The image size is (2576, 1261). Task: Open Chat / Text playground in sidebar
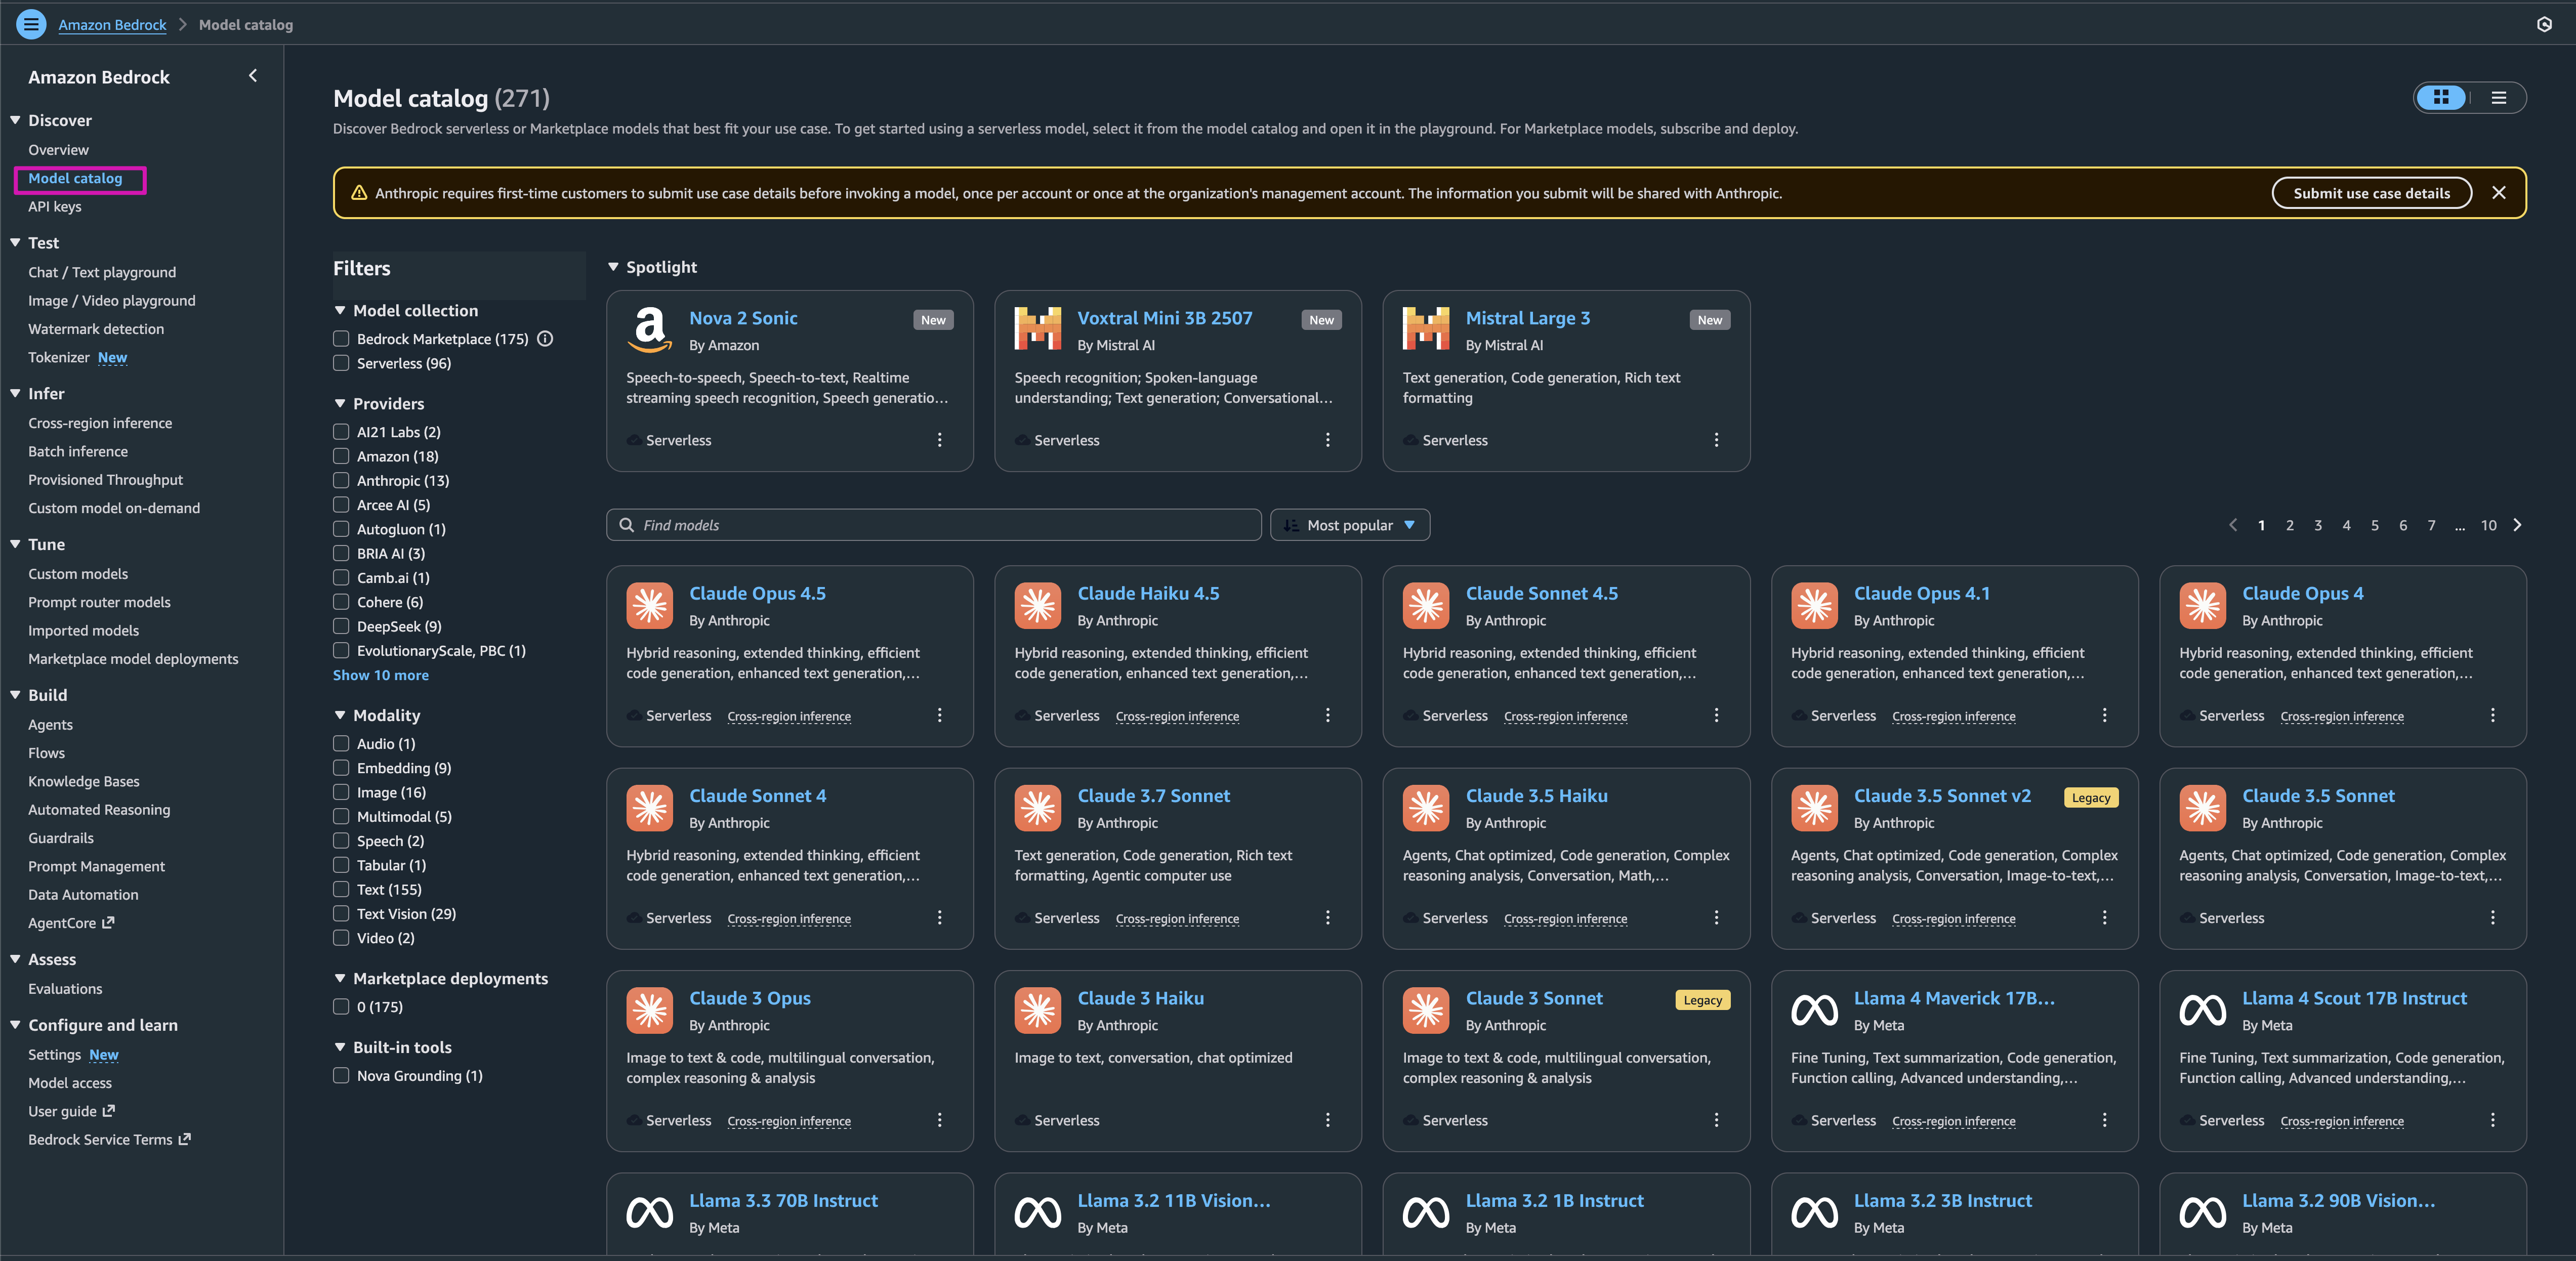point(102,272)
